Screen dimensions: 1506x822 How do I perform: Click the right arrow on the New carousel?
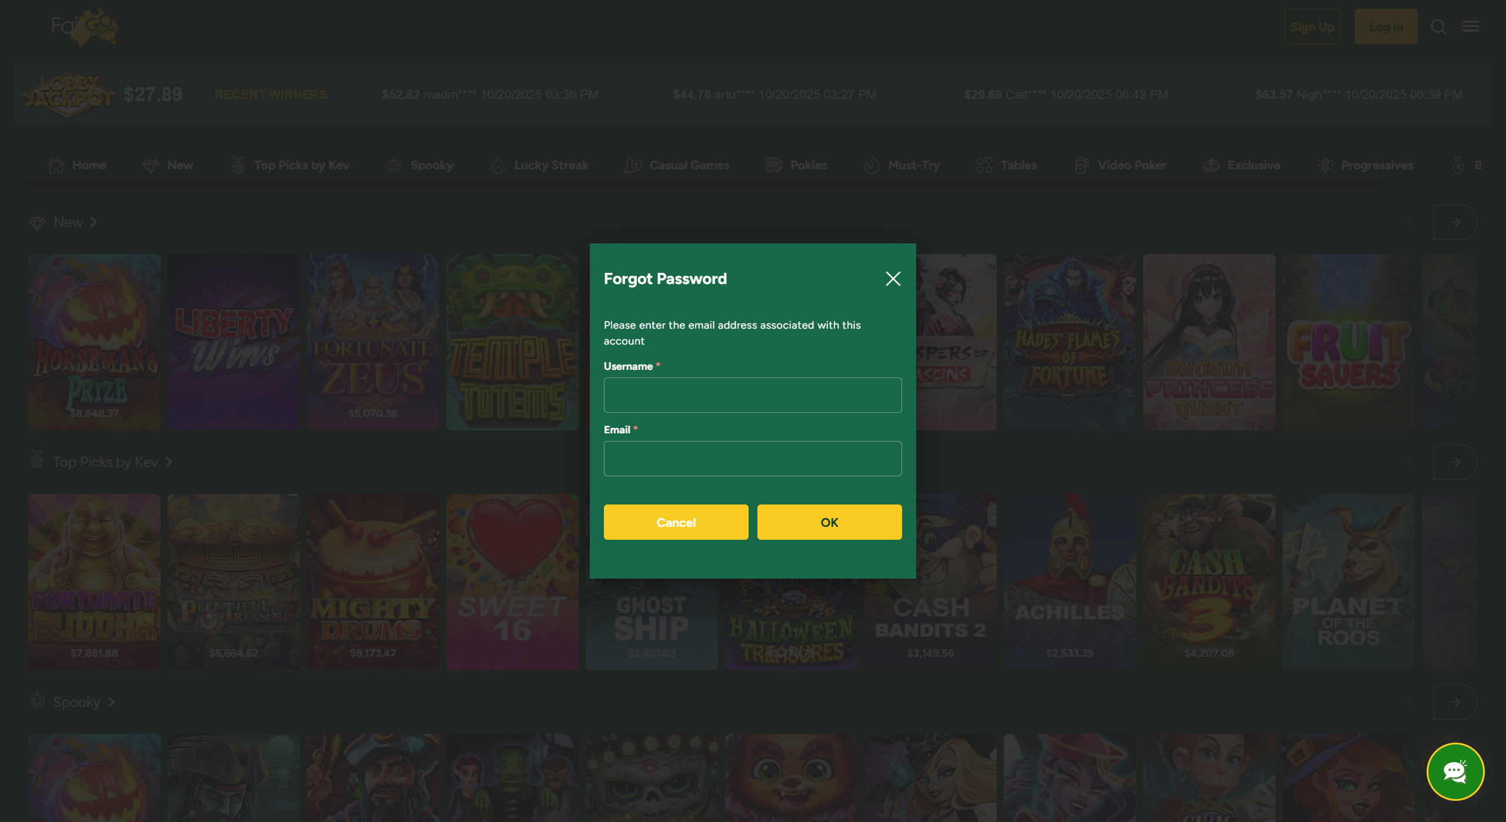[x=1454, y=222]
